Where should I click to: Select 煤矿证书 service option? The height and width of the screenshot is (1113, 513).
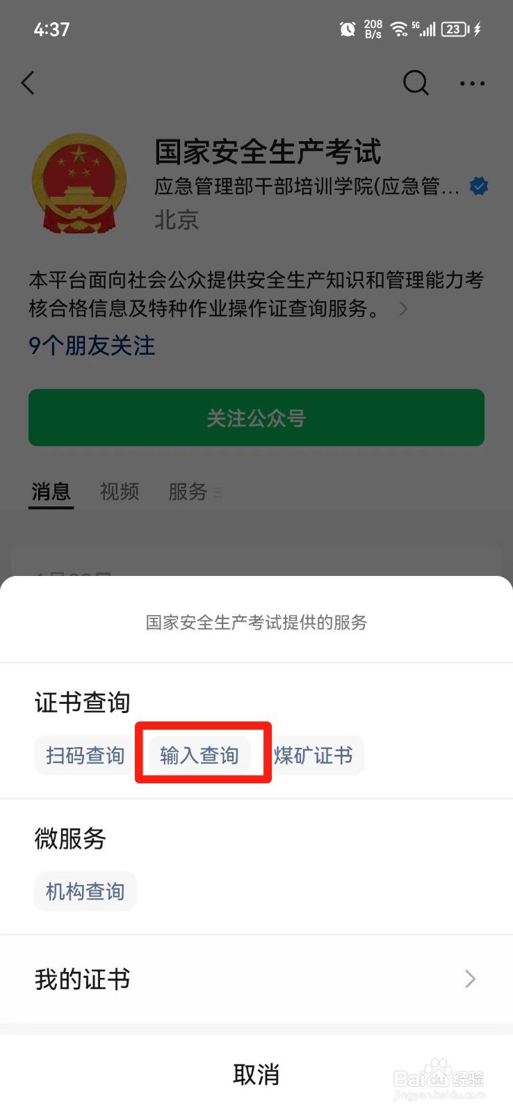click(x=313, y=755)
